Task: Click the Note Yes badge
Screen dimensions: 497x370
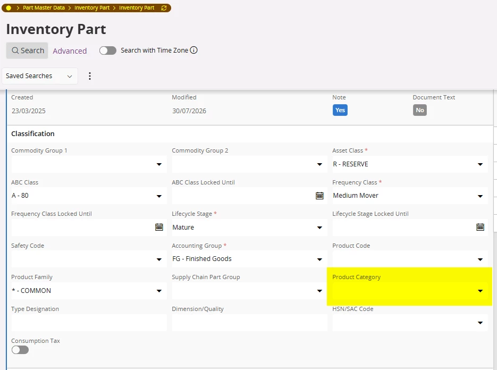Action: click(x=340, y=110)
